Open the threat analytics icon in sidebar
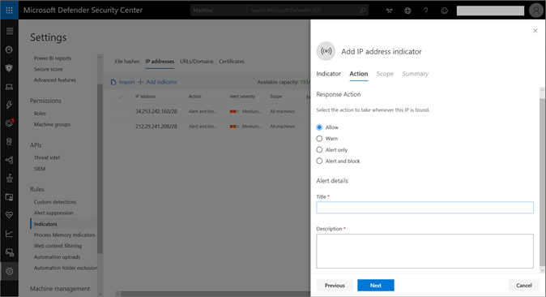546x297 pixels. 10,179
